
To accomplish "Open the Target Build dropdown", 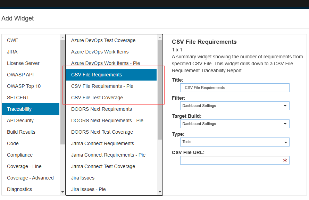I will (235, 124).
